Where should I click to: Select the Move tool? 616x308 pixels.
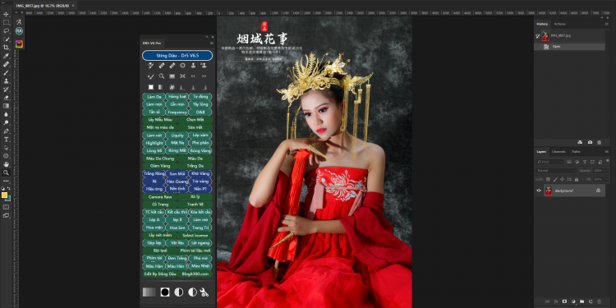point(6,14)
